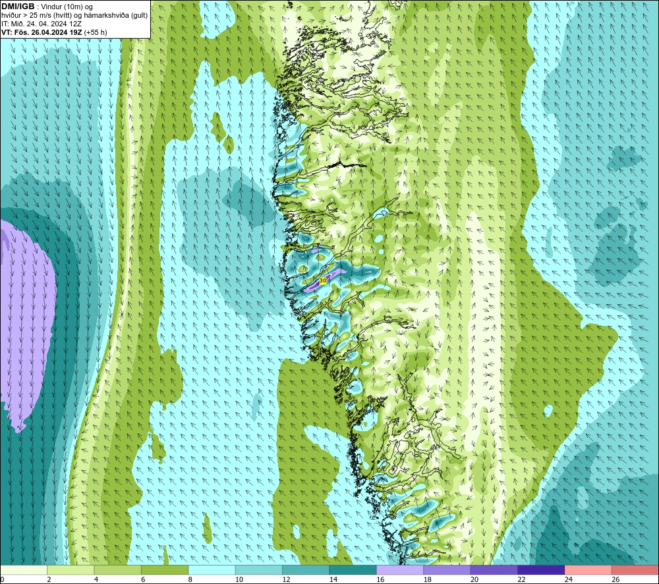Click the legend scale label '20'
The height and width of the screenshot is (584, 659).
point(474,579)
